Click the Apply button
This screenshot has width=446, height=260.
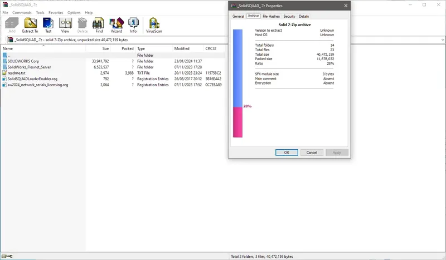337,153
